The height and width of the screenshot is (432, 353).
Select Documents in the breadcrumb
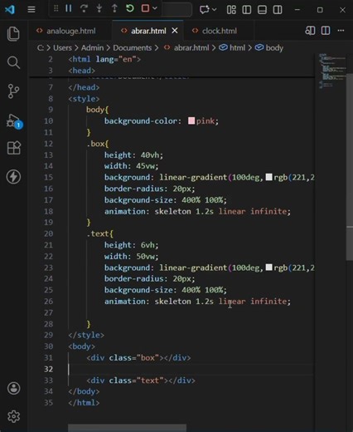[x=133, y=47]
